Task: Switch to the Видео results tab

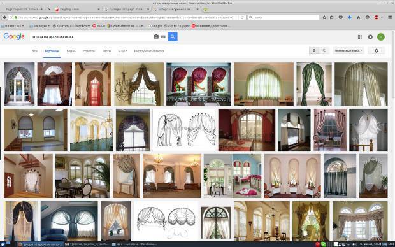Action: tap(71, 51)
